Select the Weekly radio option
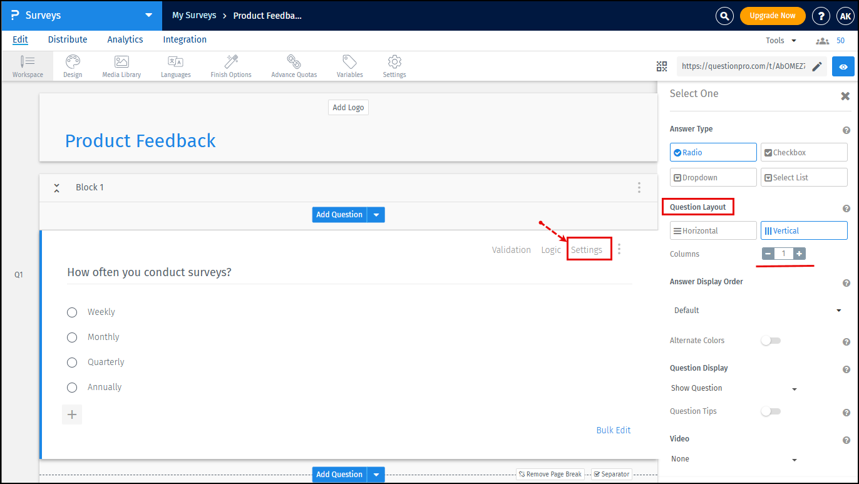This screenshot has height=484, width=859. (x=71, y=312)
